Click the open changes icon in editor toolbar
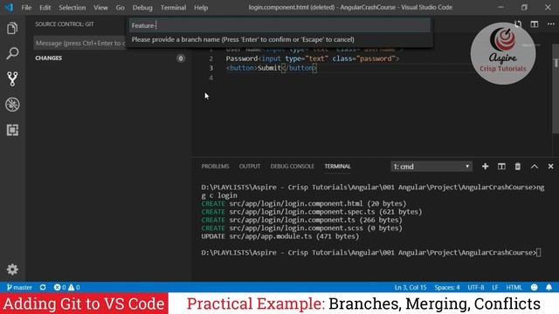 [518, 24]
